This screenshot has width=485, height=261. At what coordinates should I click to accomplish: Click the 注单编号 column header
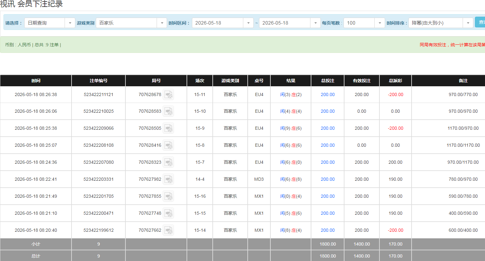[99, 81]
